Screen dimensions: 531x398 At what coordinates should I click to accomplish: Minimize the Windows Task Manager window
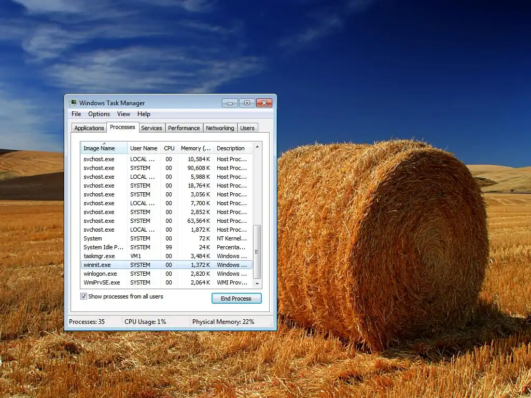pos(230,103)
